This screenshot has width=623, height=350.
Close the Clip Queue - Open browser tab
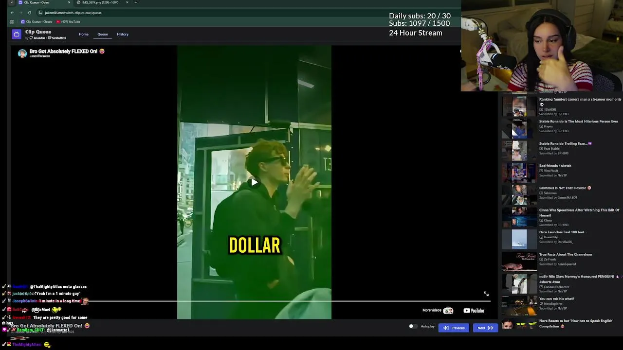click(x=69, y=2)
